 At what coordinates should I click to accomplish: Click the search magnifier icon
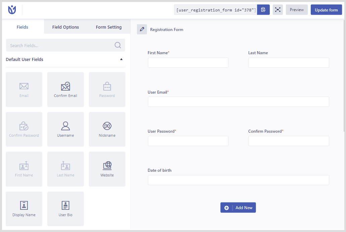118,45
